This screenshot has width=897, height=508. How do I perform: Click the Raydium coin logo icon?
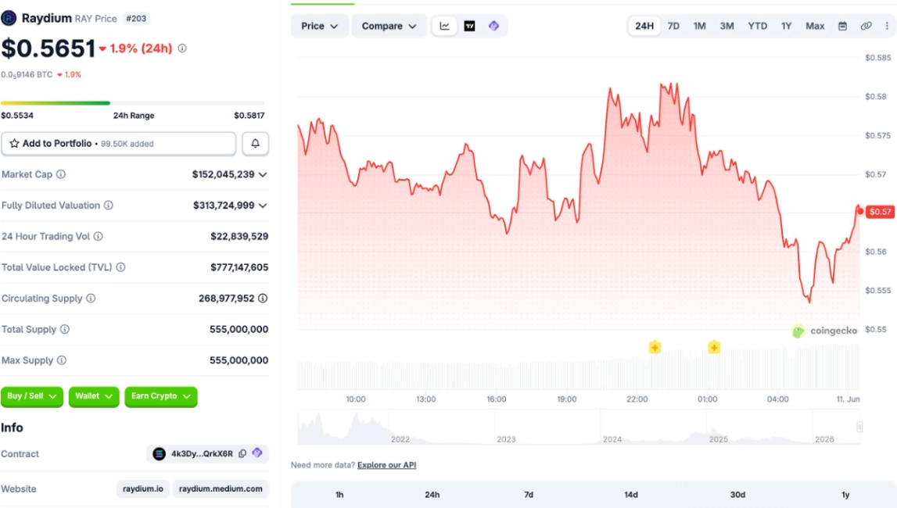(9, 18)
